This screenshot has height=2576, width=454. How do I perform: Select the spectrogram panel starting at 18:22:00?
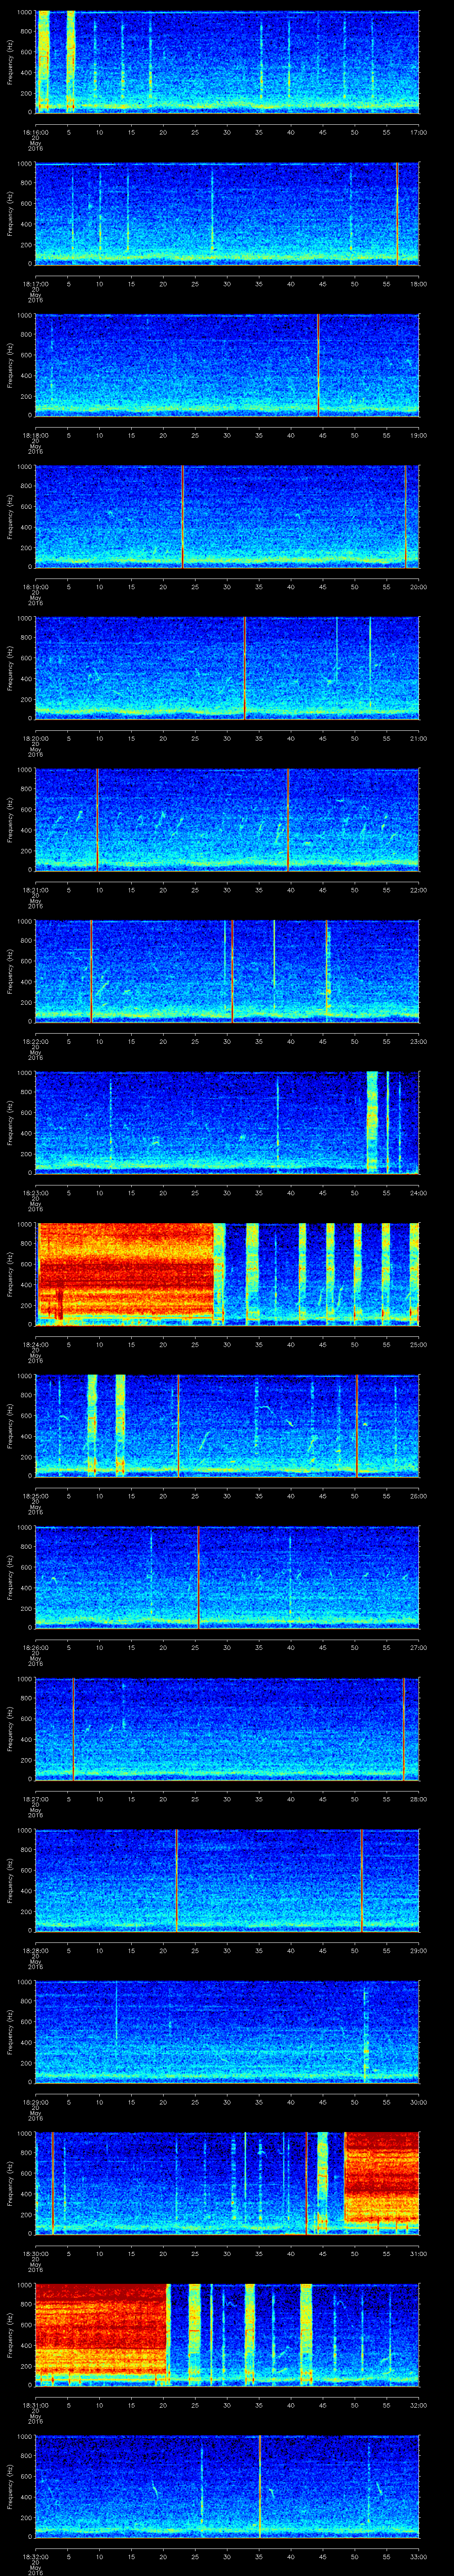point(227,970)
